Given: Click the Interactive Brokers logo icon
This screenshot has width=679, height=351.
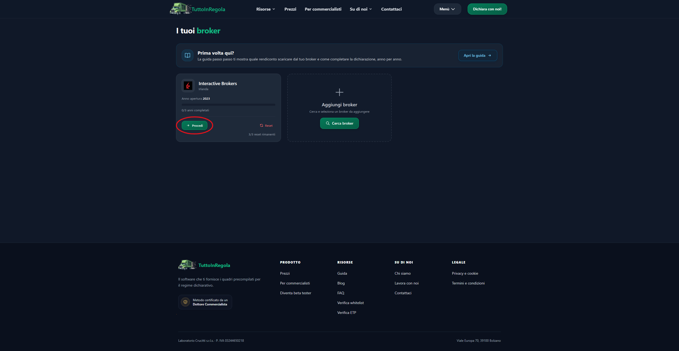Looking at the screenshot, I should [x=188, y=86].
